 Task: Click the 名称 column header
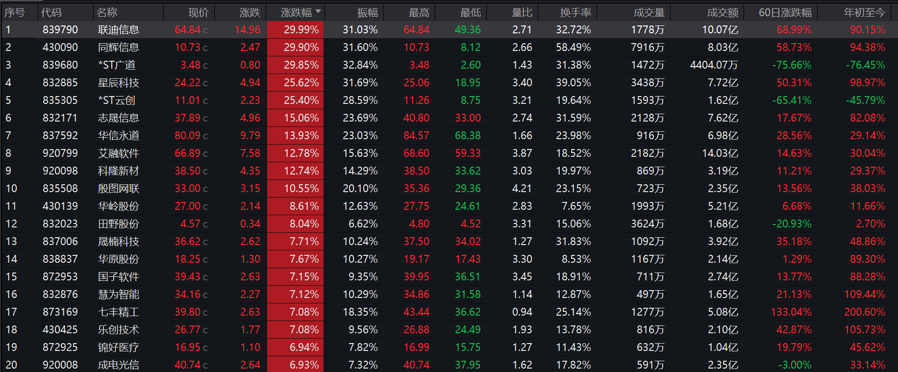coord(107,13)
